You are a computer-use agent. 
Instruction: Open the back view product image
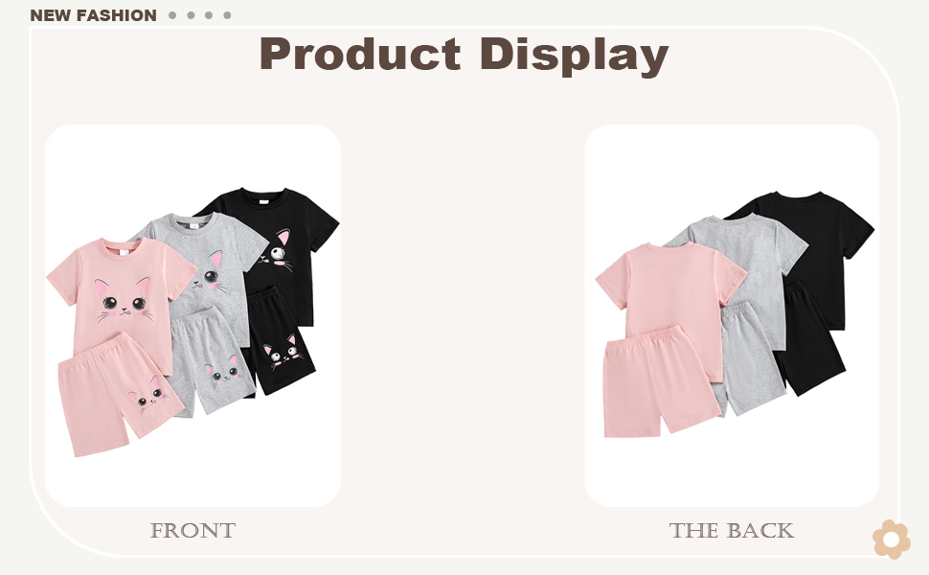[732, 315]
